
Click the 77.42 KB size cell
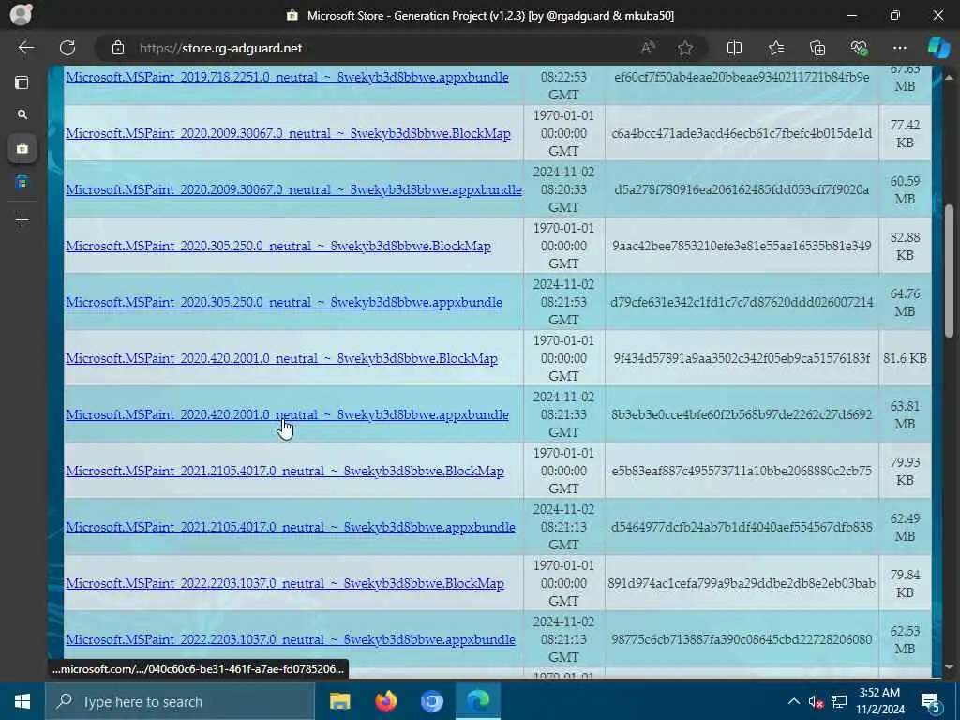click(x=905, y=133)
